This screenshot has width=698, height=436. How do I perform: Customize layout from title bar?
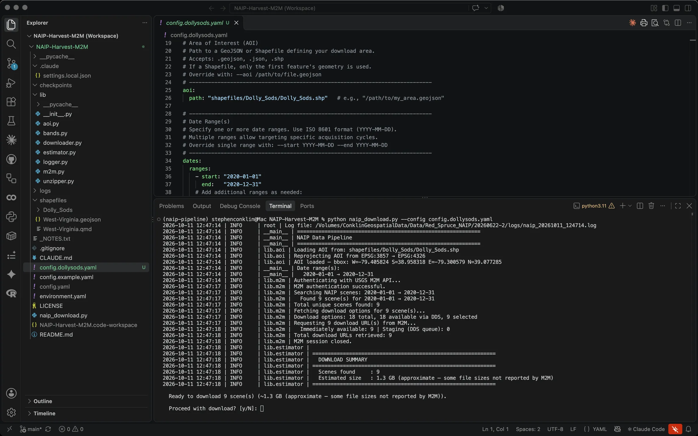click(654, 8)
